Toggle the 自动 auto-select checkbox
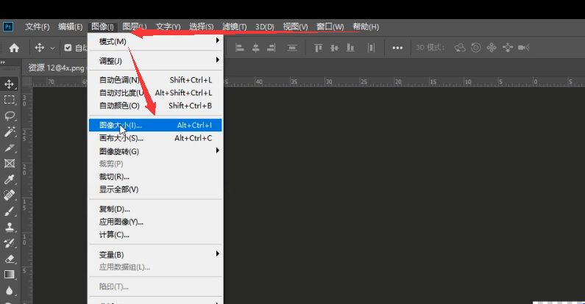The height and width of the screenshot is (304, 585). 68,48
